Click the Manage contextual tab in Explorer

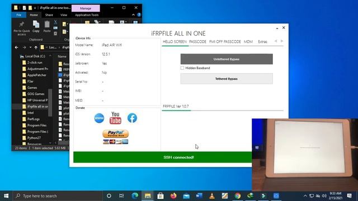click(x=86, y=8)
